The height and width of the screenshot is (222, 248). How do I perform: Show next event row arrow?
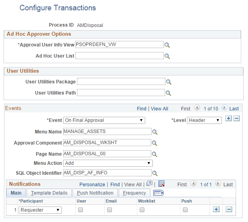(x=224, y=108)
